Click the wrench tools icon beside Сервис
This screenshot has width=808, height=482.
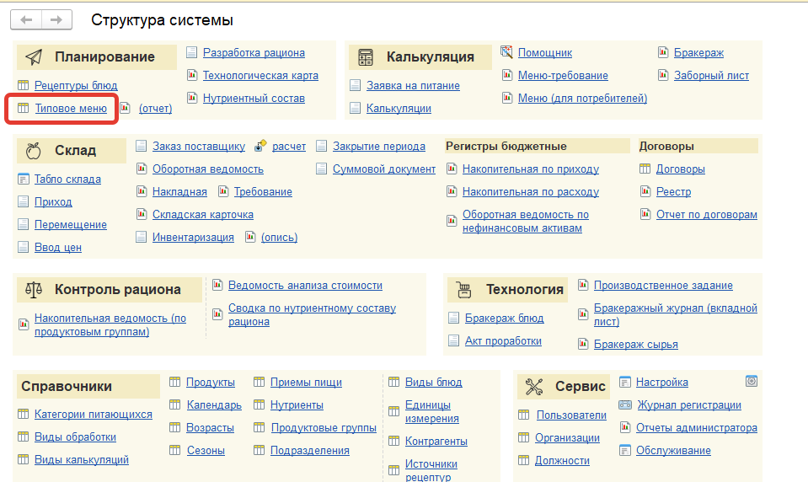[534, 387]
